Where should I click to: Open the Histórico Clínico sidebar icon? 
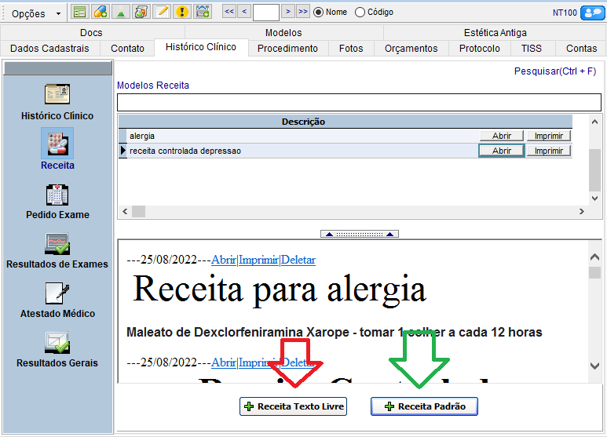[x=57, y=95]
